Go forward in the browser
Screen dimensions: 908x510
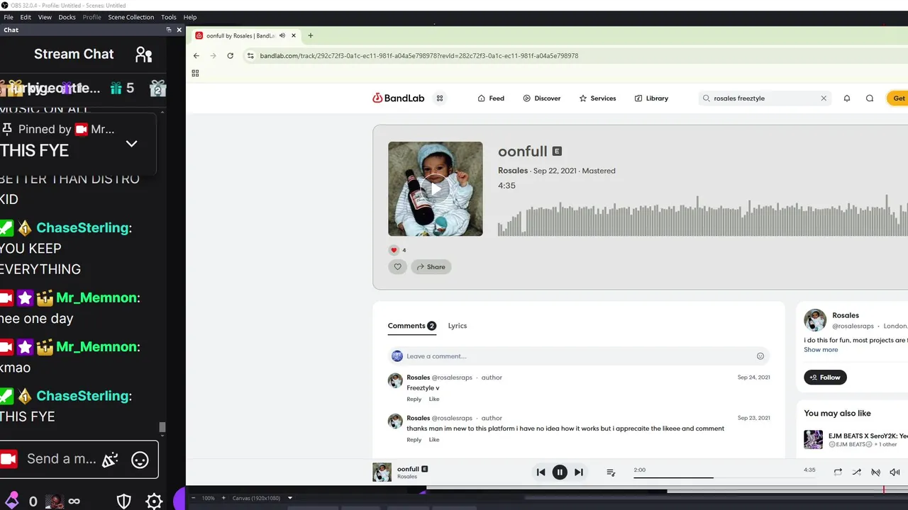click(214, 55)
